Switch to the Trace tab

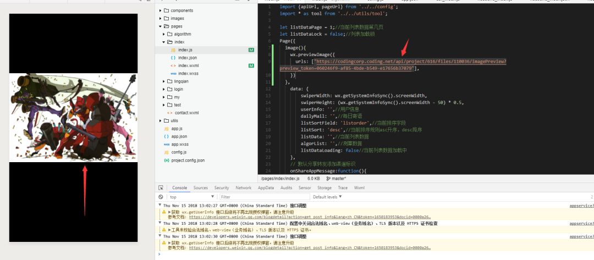[x=343, y=187]
